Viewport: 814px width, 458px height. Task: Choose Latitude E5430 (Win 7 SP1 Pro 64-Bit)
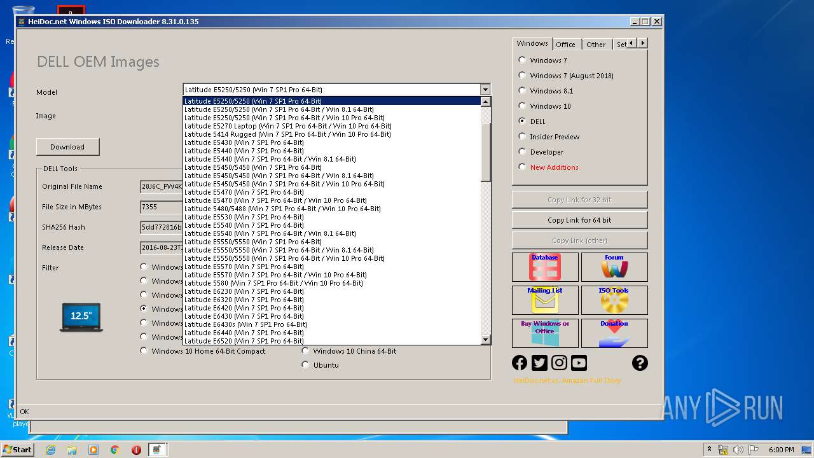(x=331, y=142)
